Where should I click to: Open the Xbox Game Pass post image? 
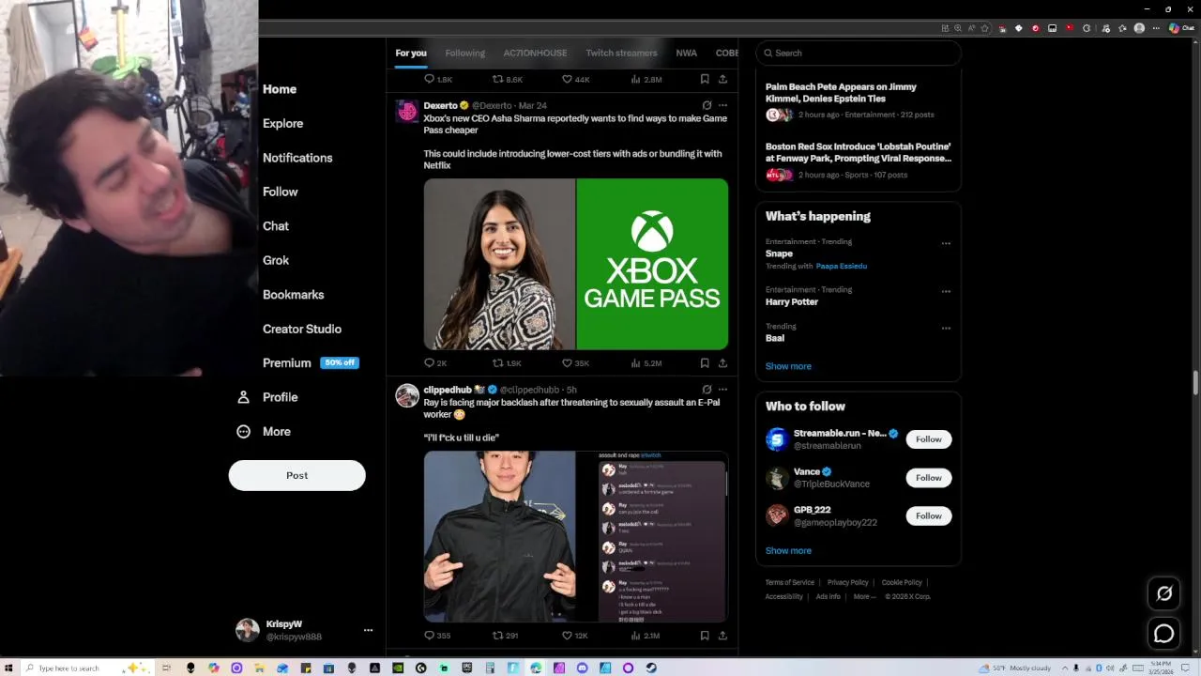tap(575, 264)
